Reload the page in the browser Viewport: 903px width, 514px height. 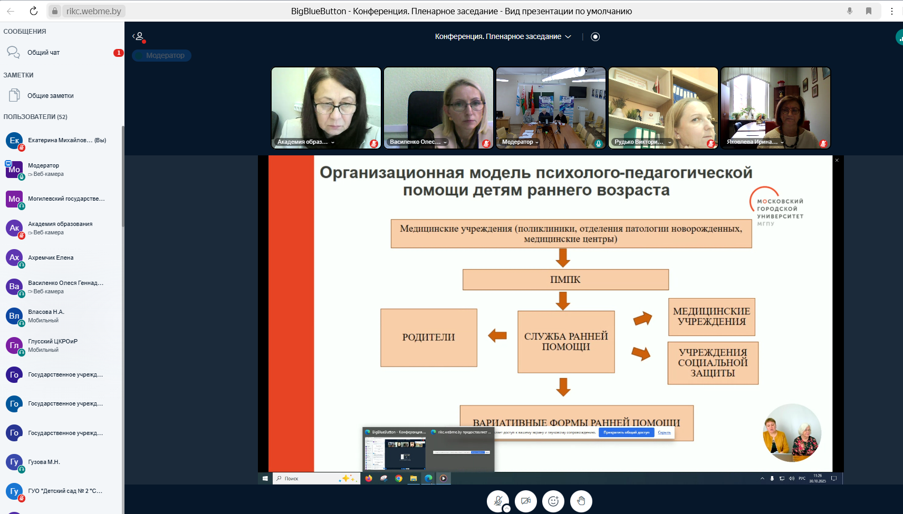click(x=33, y=11)
